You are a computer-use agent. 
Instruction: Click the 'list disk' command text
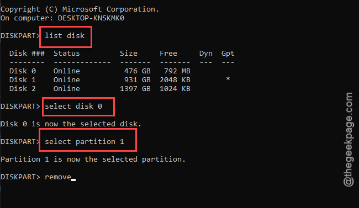pyautogui.click(x=65, y=36)
